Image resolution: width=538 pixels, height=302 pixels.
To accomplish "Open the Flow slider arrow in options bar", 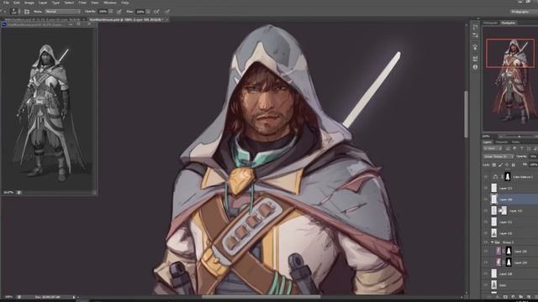I will 148,11.
